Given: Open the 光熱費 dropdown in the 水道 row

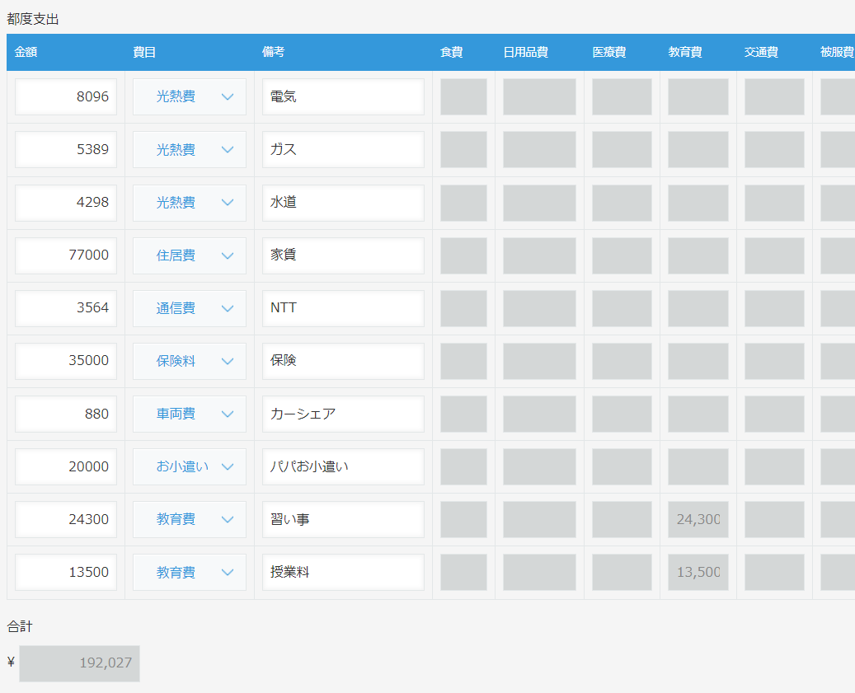Looking at the screenshot, I should pyautogui.click(x=189, y=202).
